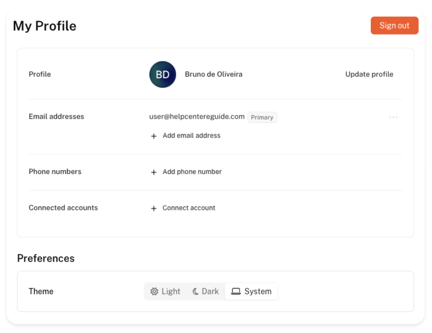The width and height of the screenshot is (432, 333).
Task: Click the Primary badge next to email
Action: (x=262, y=117)
